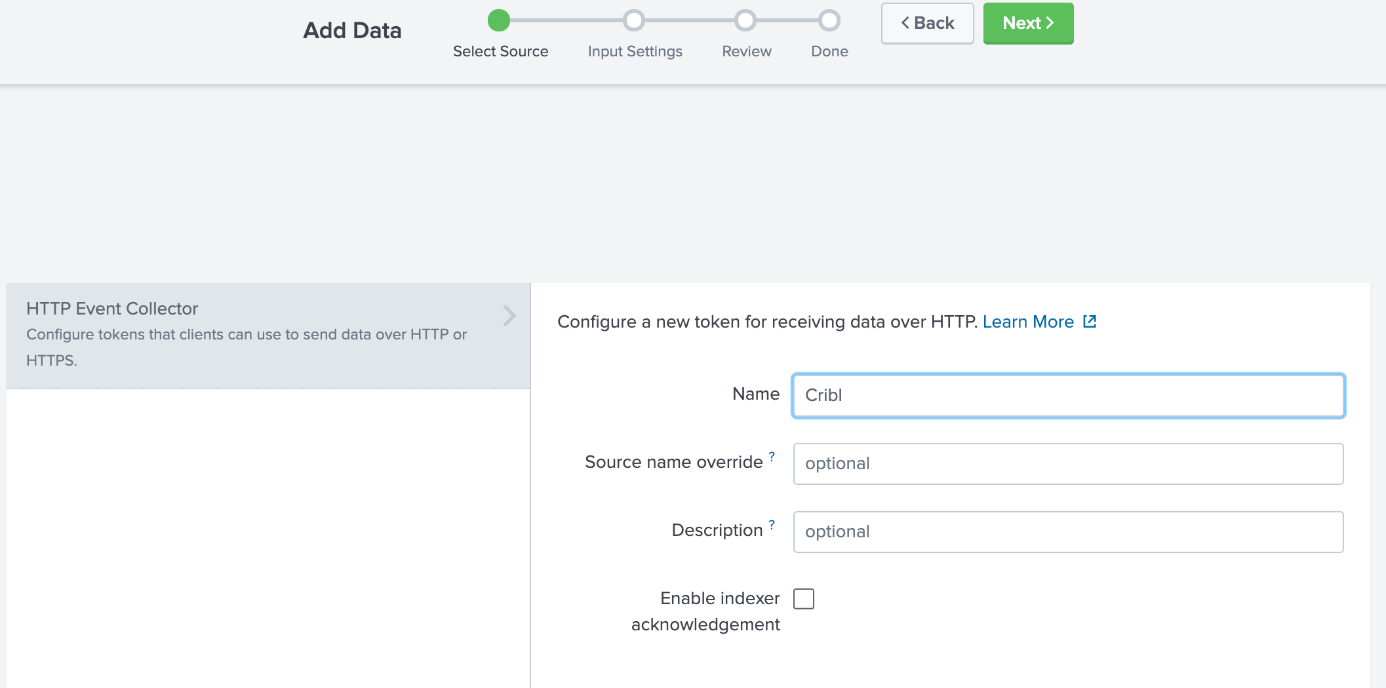Click the Input Settings step circle
This screenshot has width=1386, height=688.
pos(633,20)
